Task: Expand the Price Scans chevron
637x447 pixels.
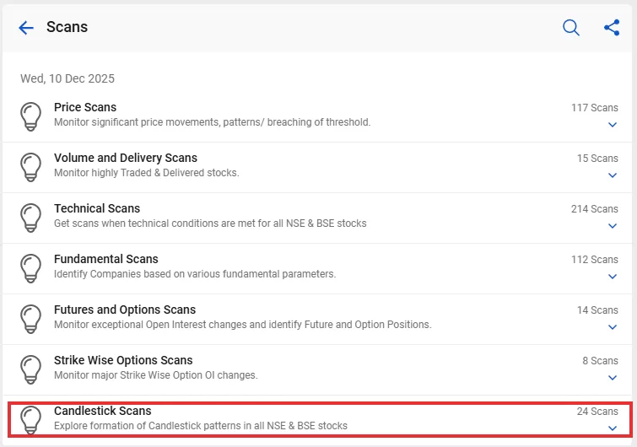Action: [613, 125]
